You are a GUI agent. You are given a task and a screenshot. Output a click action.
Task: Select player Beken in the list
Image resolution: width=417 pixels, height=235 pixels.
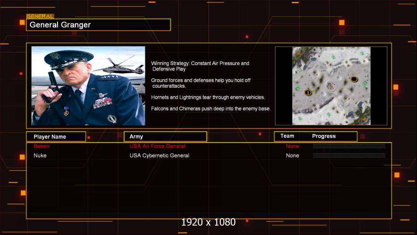click(41, 146)
